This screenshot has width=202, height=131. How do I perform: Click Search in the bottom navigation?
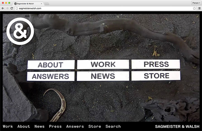tap(113, 126)
